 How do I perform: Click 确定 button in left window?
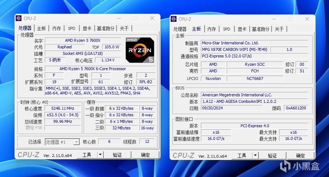point(145,155)
